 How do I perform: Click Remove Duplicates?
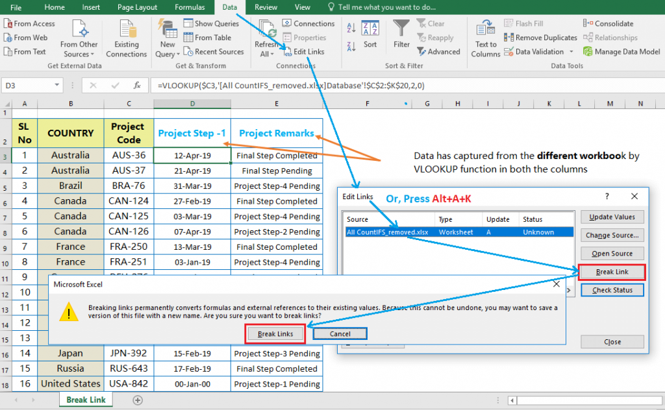[x=540, y=38]
